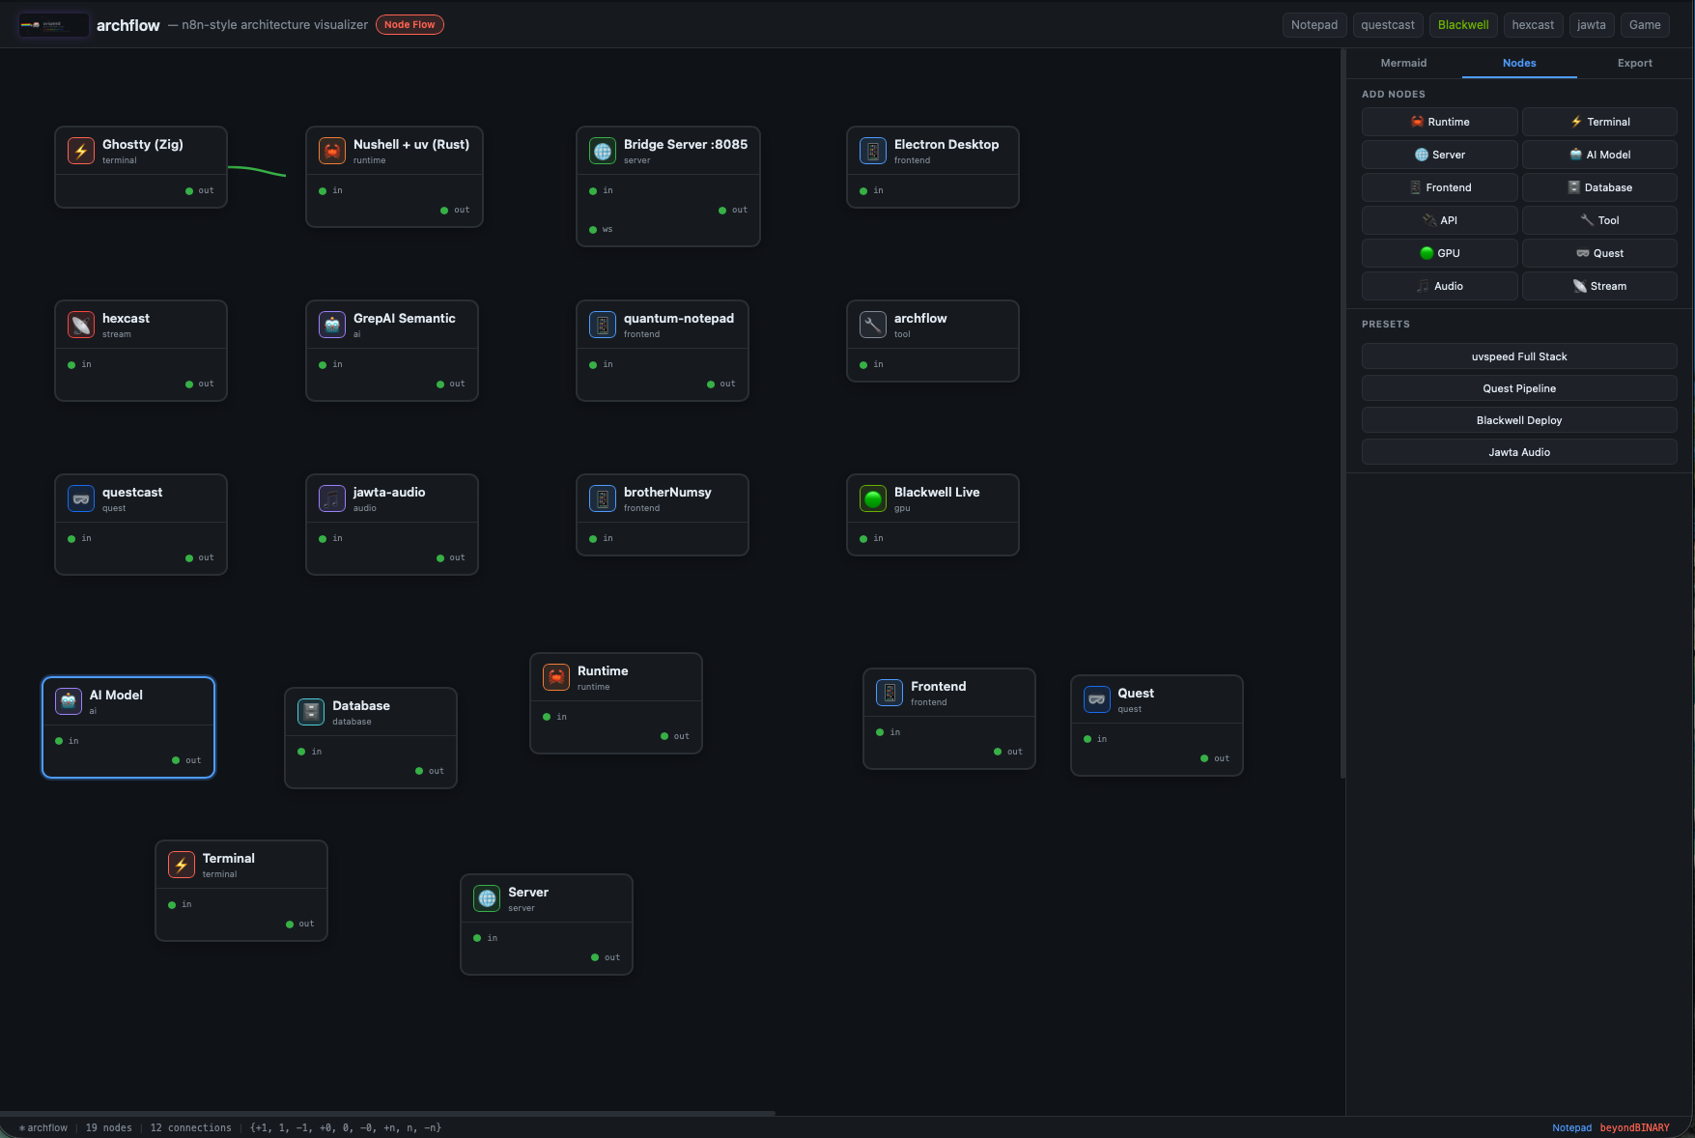Toggle the out port on Ghostty (Zig)
The width and height of the screenshot is (1695, 1138).
(189, 190)
